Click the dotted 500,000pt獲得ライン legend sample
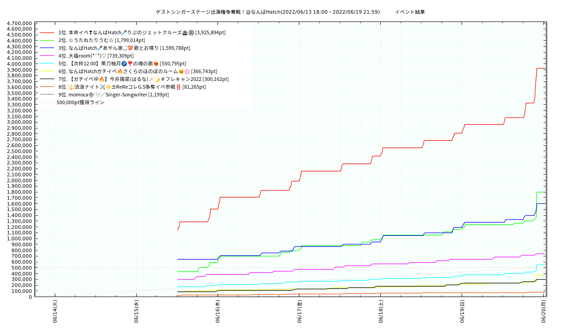585x329 pixels. [47, 102]
